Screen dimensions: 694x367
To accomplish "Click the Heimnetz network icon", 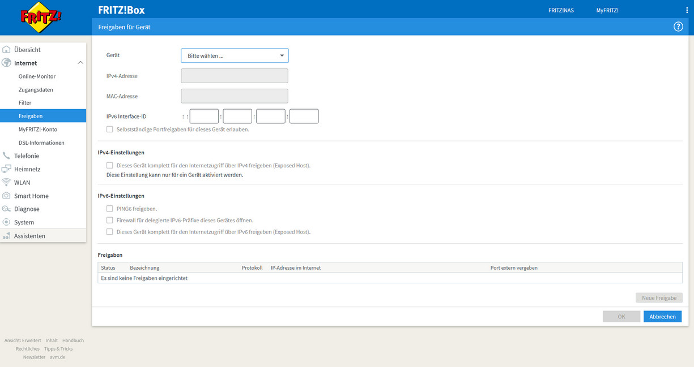I will [7, 169].
